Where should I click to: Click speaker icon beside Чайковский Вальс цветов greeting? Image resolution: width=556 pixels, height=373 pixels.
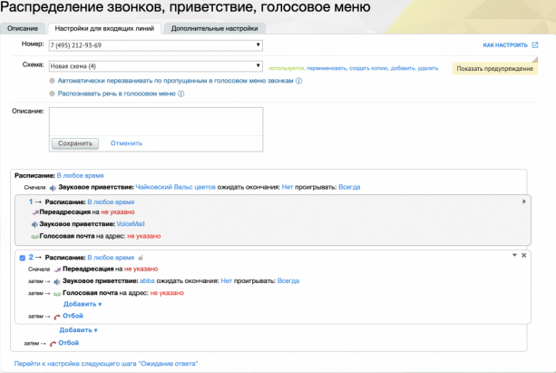53,188
